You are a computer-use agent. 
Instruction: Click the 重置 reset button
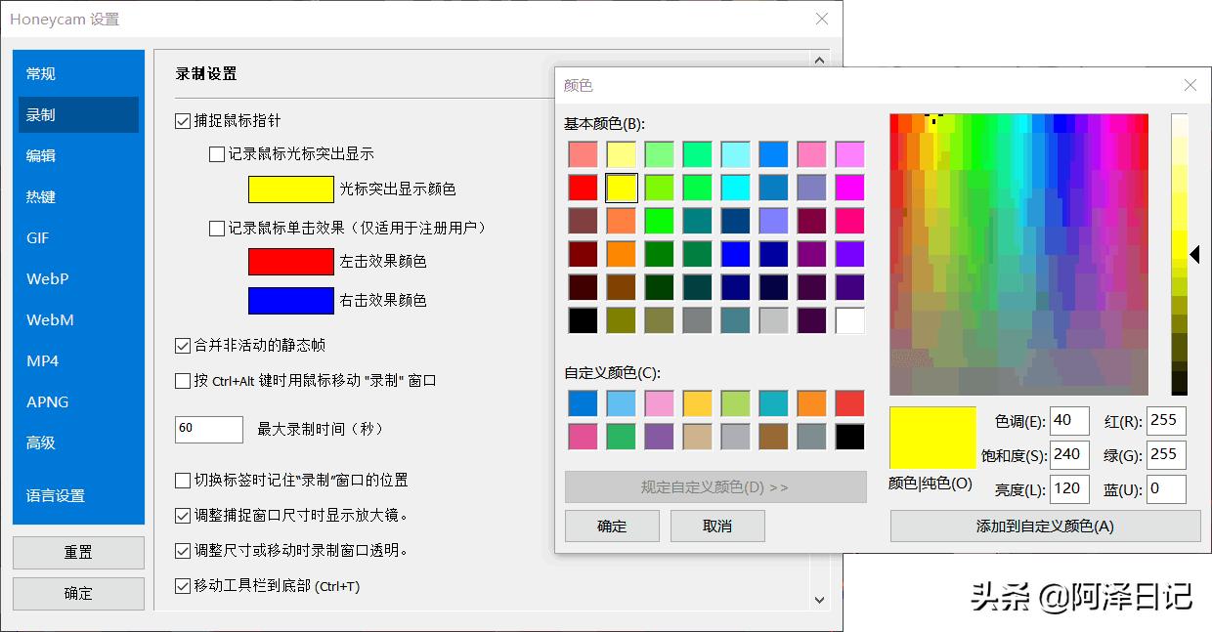pyautogui.click(x=78, y=552)
